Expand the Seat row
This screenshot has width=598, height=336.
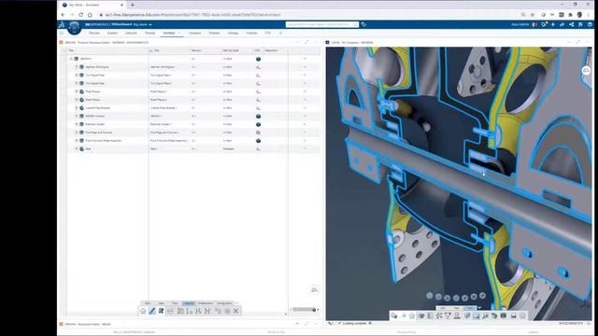[77, 148]
